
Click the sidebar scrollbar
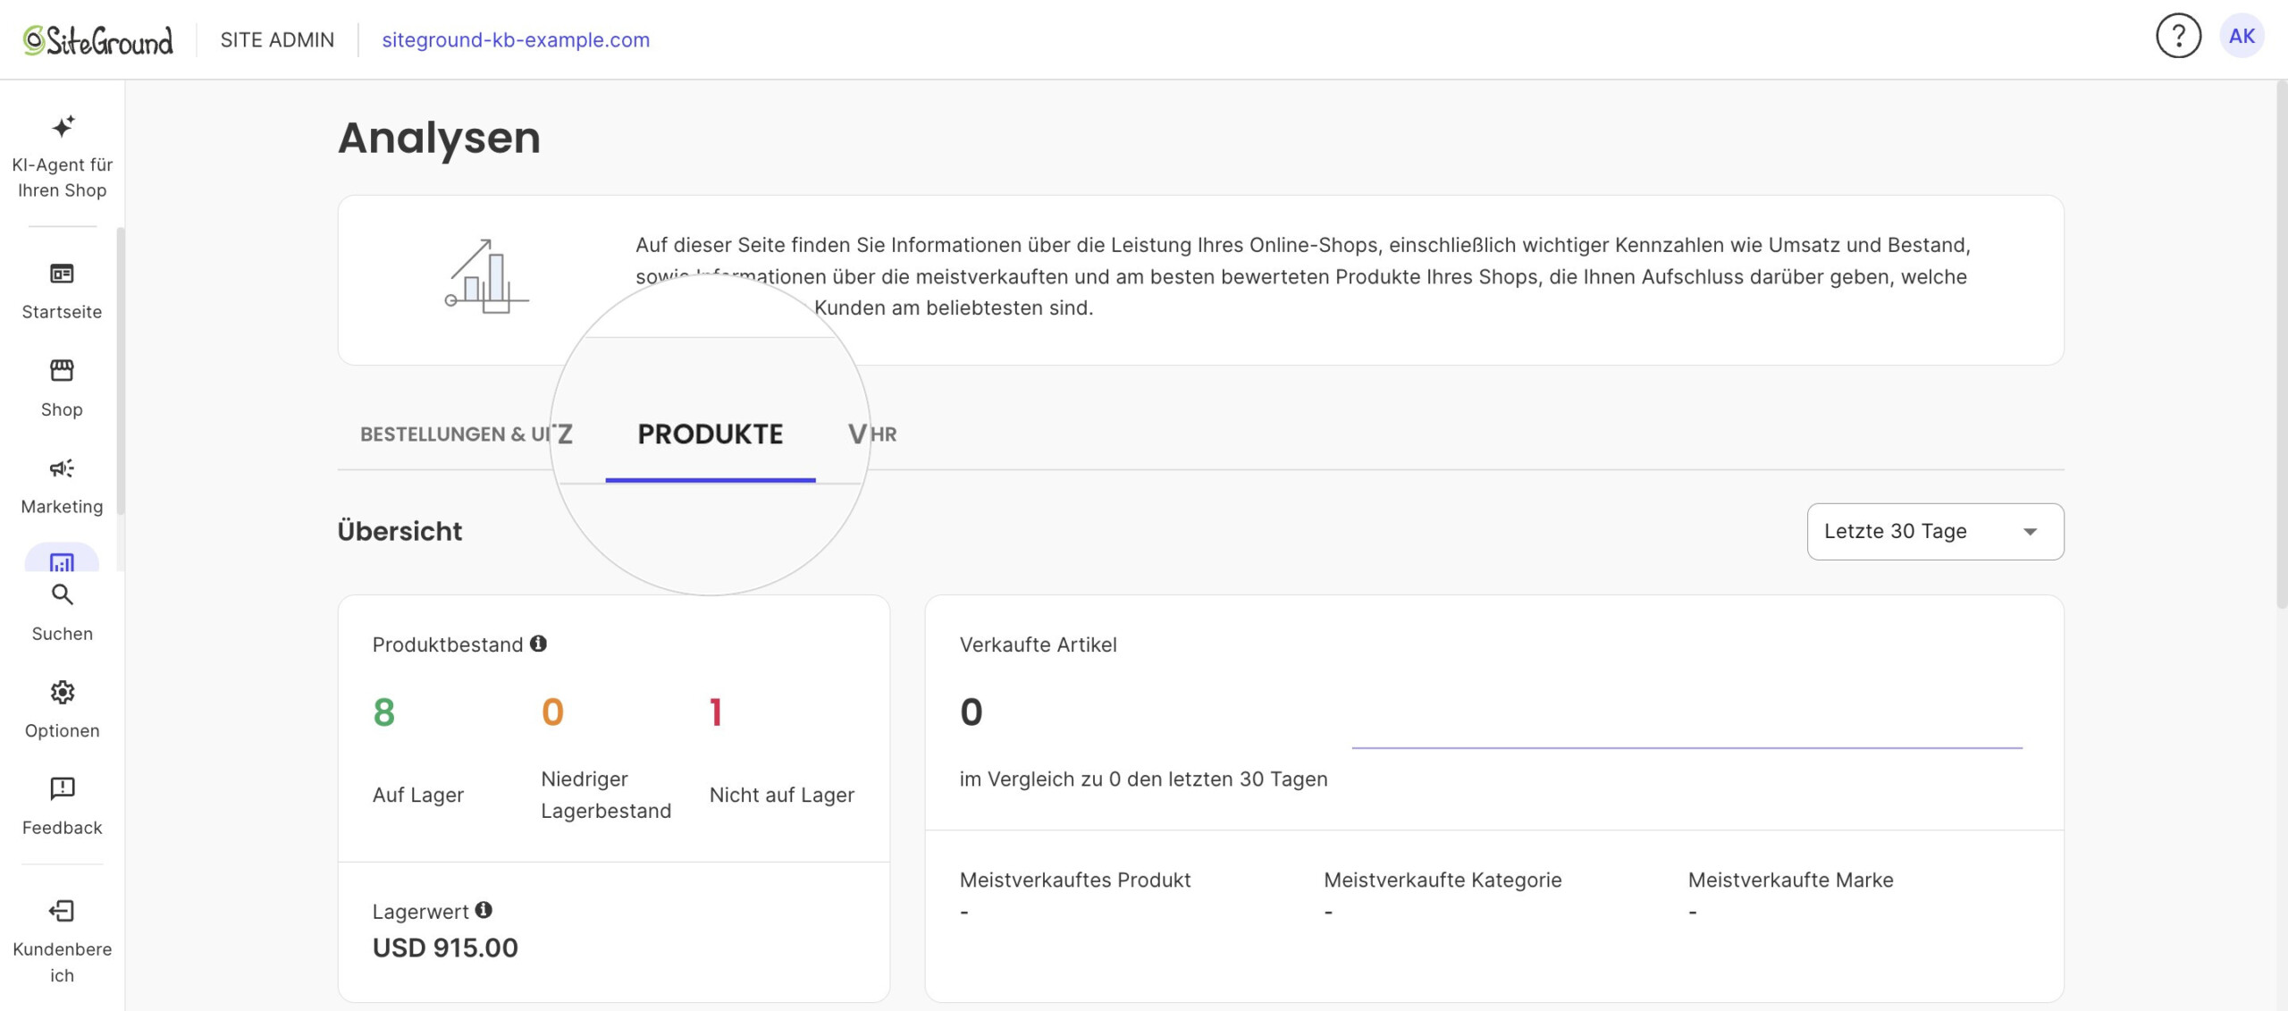[x=120, y=371]
